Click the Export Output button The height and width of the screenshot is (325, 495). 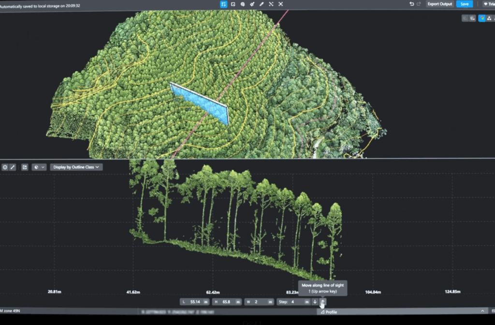(x=439, y=4)
